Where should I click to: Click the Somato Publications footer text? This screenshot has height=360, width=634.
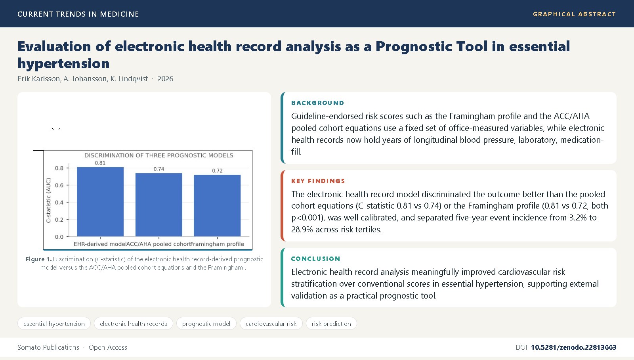click(48, 347)
